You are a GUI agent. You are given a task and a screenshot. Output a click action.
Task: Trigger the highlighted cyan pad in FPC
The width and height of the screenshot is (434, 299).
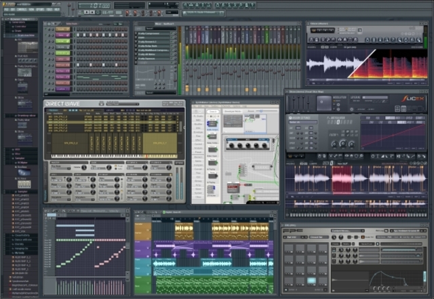pyautogui.click(x=311, y=281)
